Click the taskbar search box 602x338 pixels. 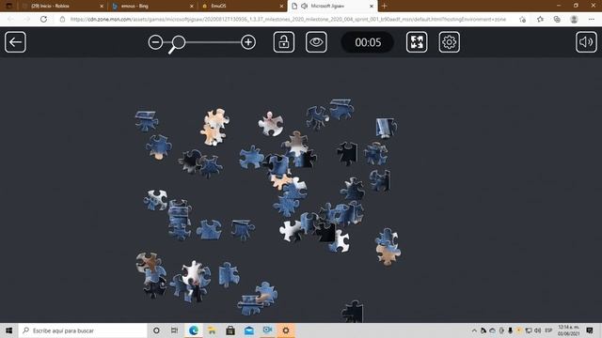coord(83,330)
